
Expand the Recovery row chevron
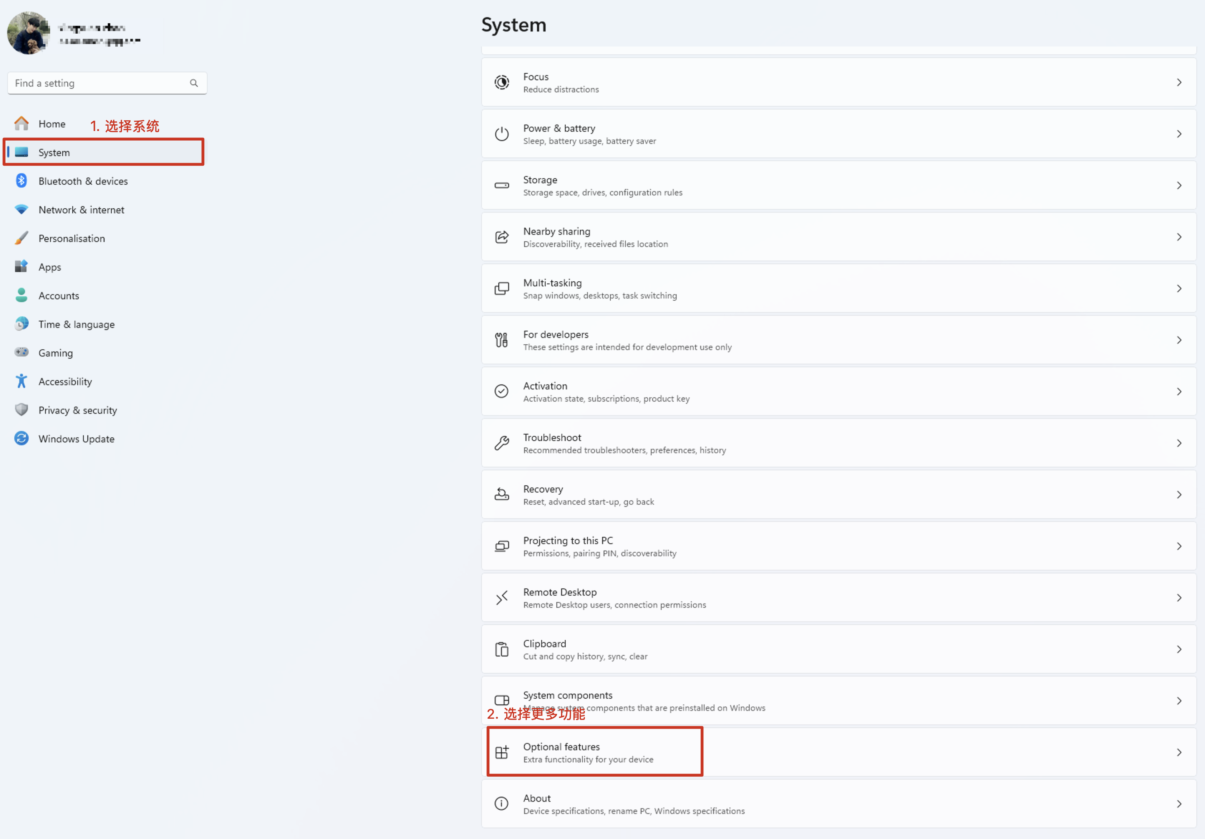pos(1179,494)
